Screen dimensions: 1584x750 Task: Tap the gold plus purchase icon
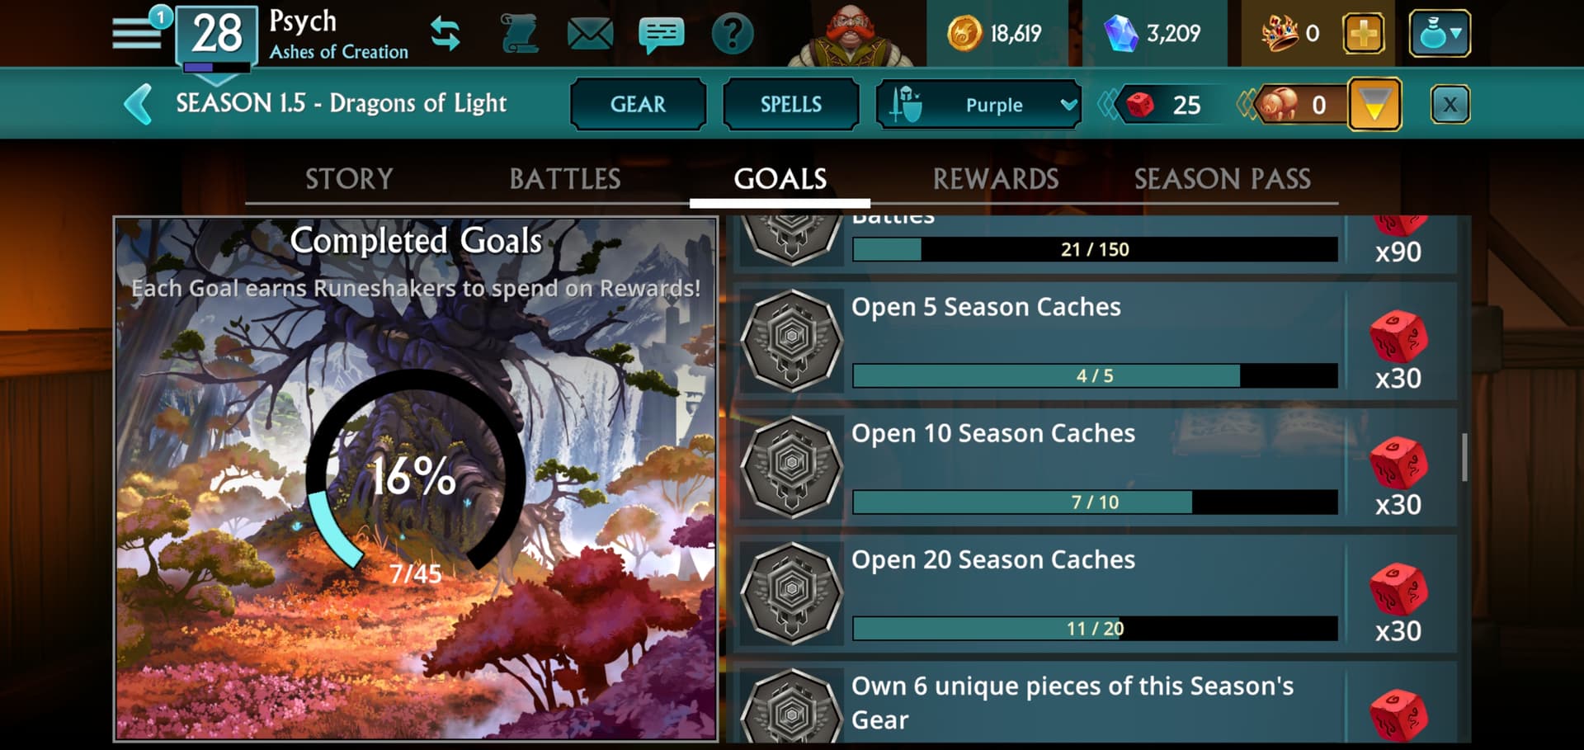pos(1363,34)
